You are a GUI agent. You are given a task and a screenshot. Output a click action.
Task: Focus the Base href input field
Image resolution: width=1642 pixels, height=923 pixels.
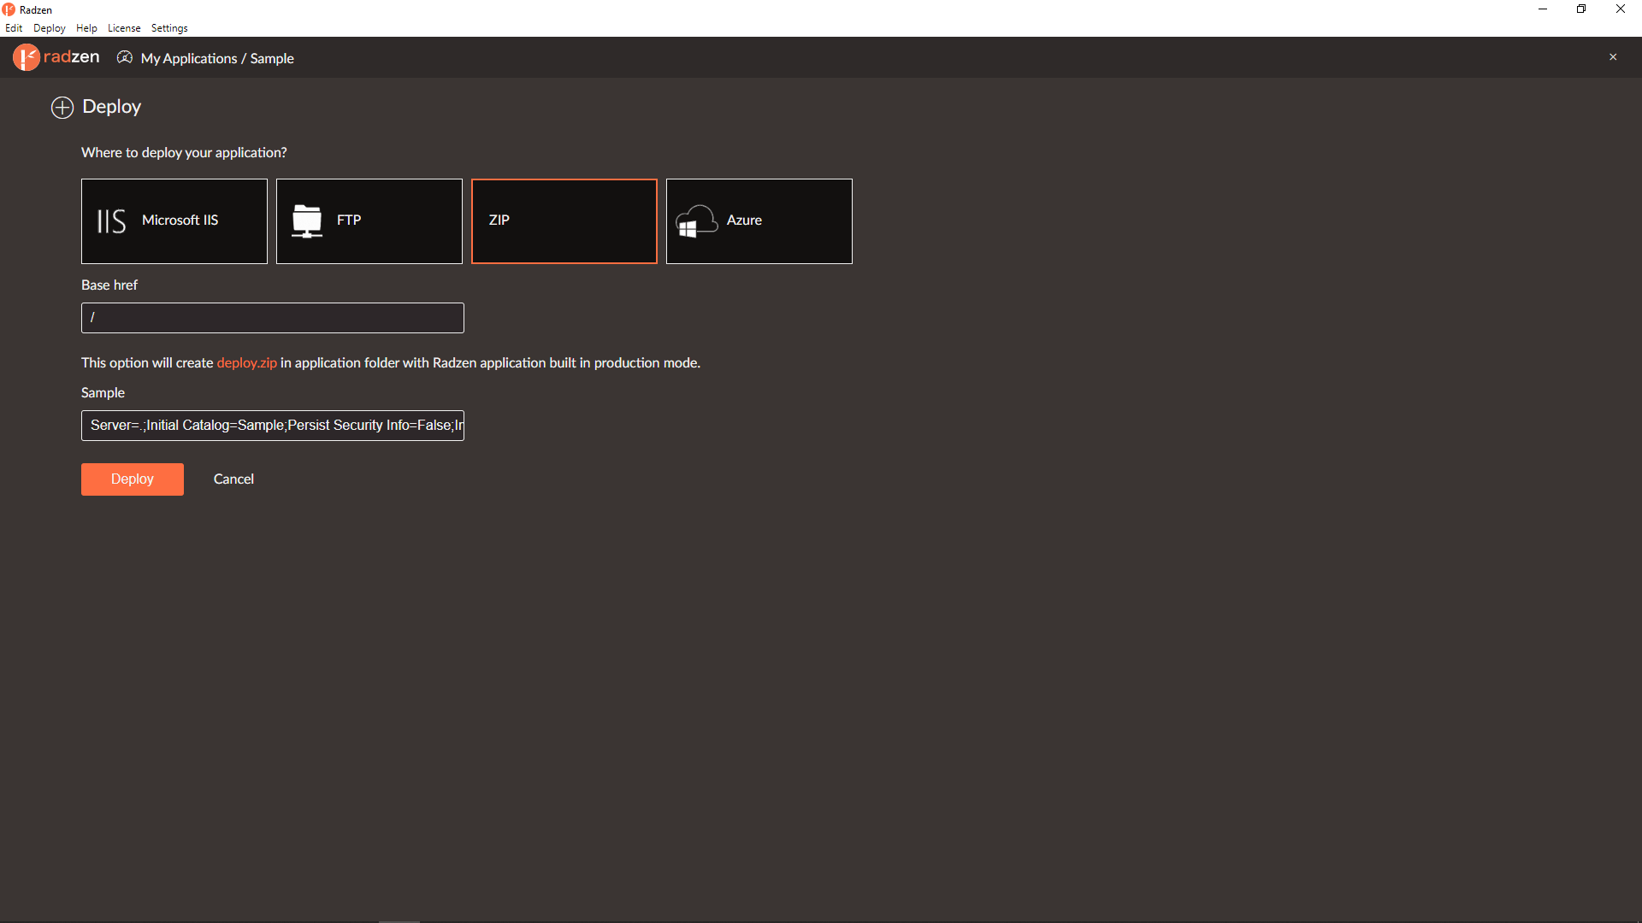tap(273, 318)
